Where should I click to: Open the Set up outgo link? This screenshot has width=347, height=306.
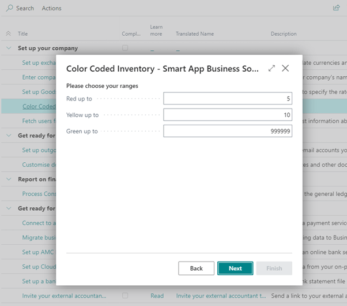(39, 150)
